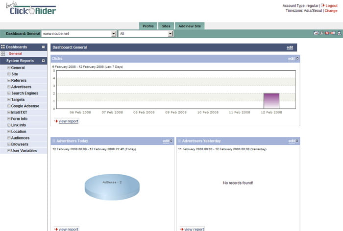Expand the Referers report node
This screenshot has height=231, width=343.
pos(9,81)
